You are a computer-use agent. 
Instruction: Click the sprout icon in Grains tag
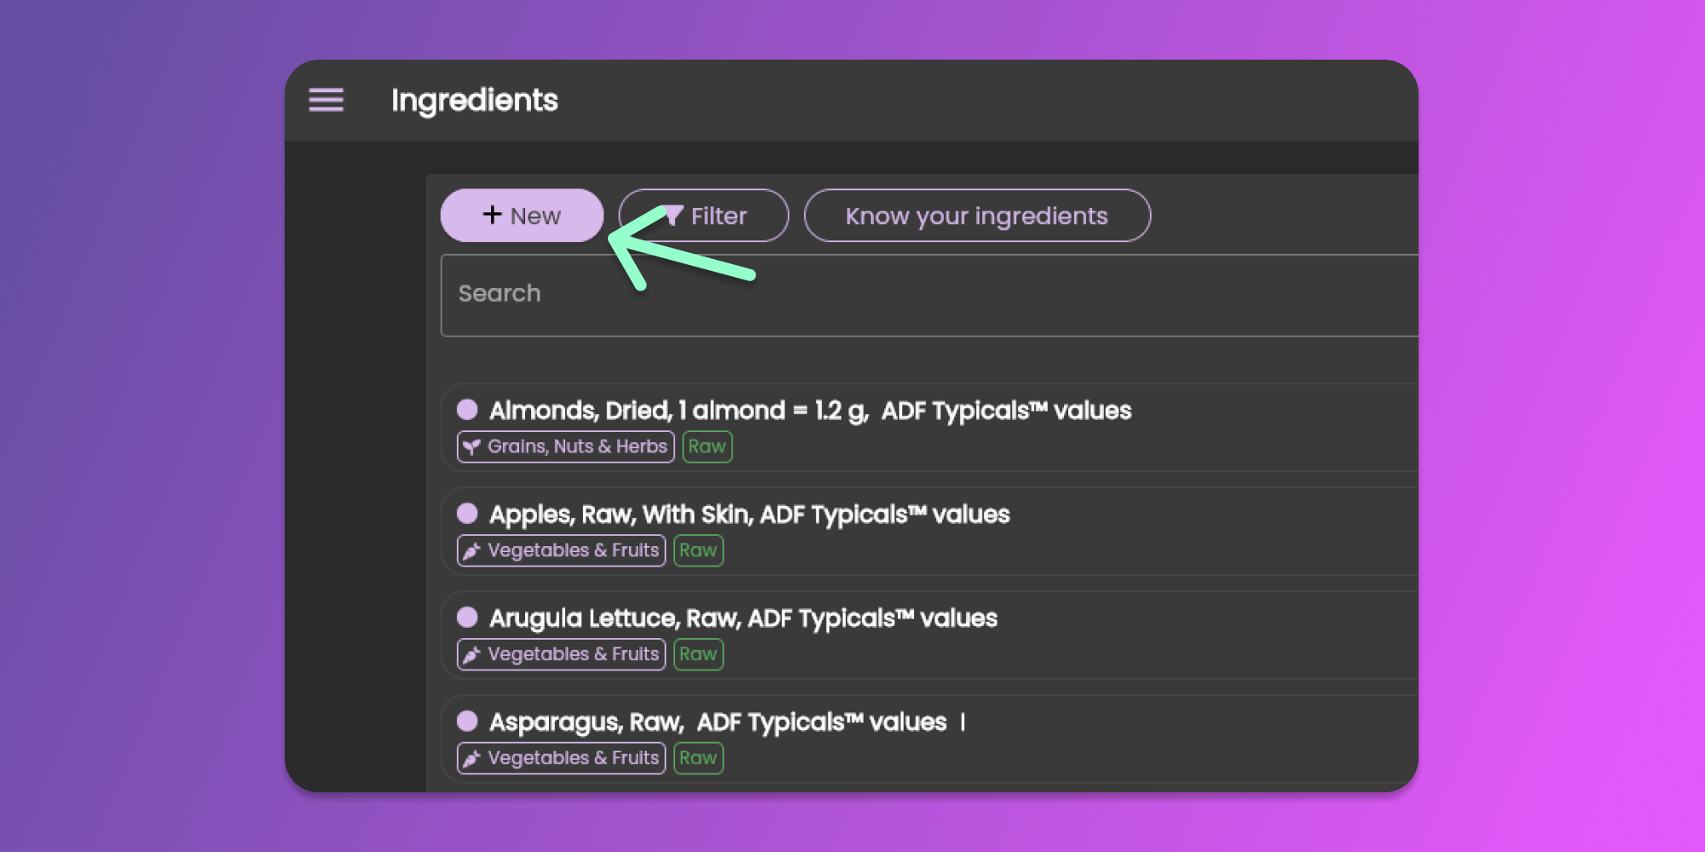[x=471, y=446]
